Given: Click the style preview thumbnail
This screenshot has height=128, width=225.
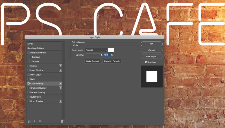Looking at the screenshot, I should (x=152, y=77).
